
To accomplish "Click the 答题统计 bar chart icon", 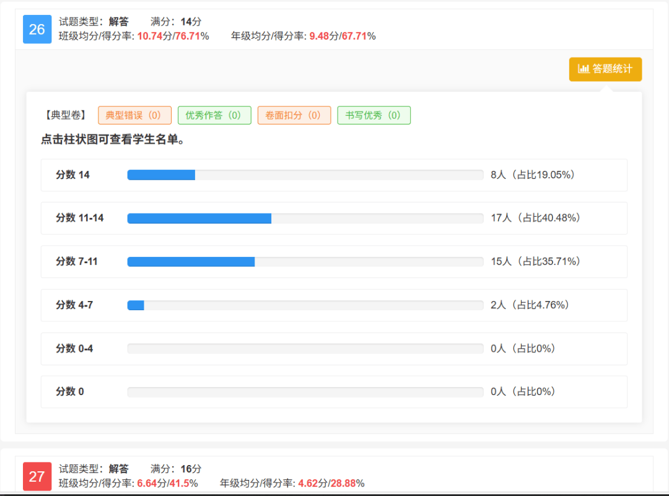I will click(583, 69).
